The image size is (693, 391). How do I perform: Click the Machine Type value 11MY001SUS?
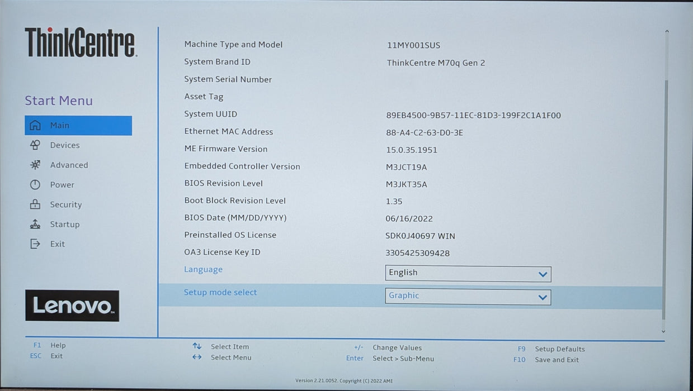[x=413, y=45]
